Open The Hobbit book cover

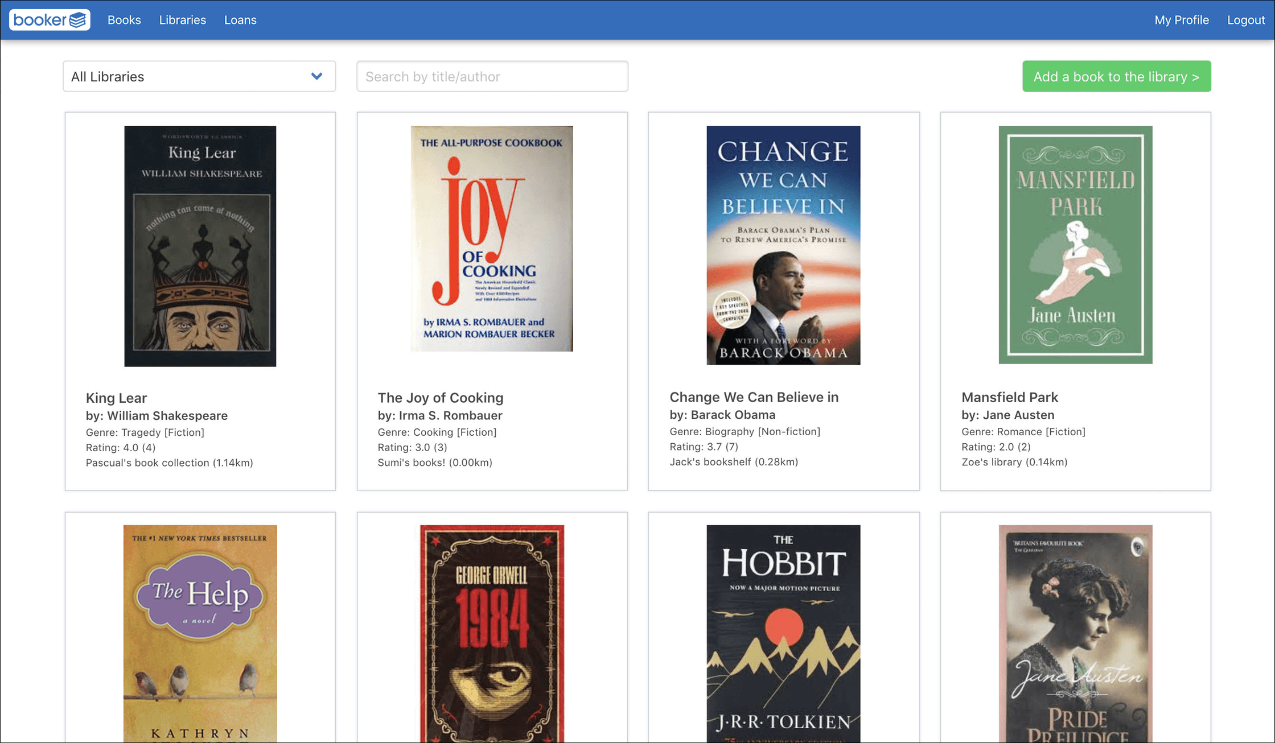click(784, 634)
